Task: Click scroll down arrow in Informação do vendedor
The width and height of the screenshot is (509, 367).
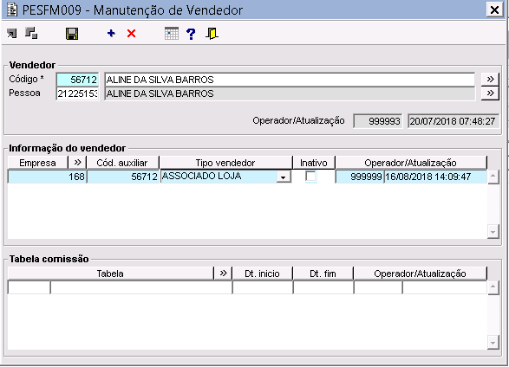Action: pos(493,232)
